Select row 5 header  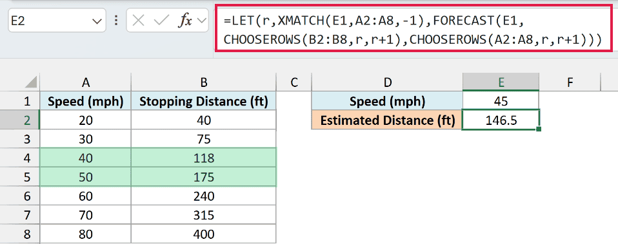point(20,177)
